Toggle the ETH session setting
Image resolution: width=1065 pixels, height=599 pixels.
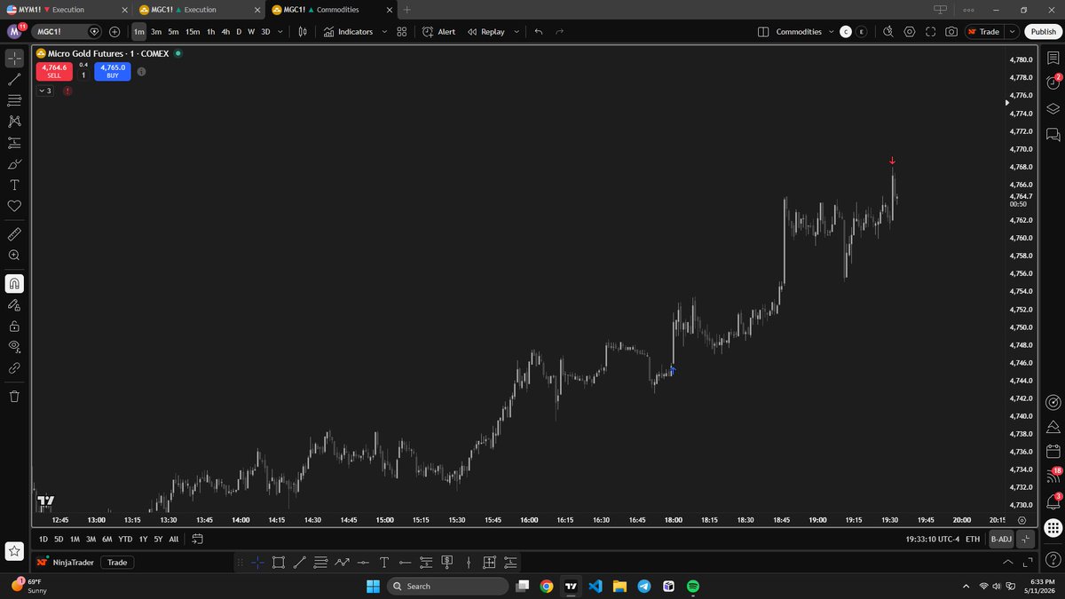[x=973, y=539]
